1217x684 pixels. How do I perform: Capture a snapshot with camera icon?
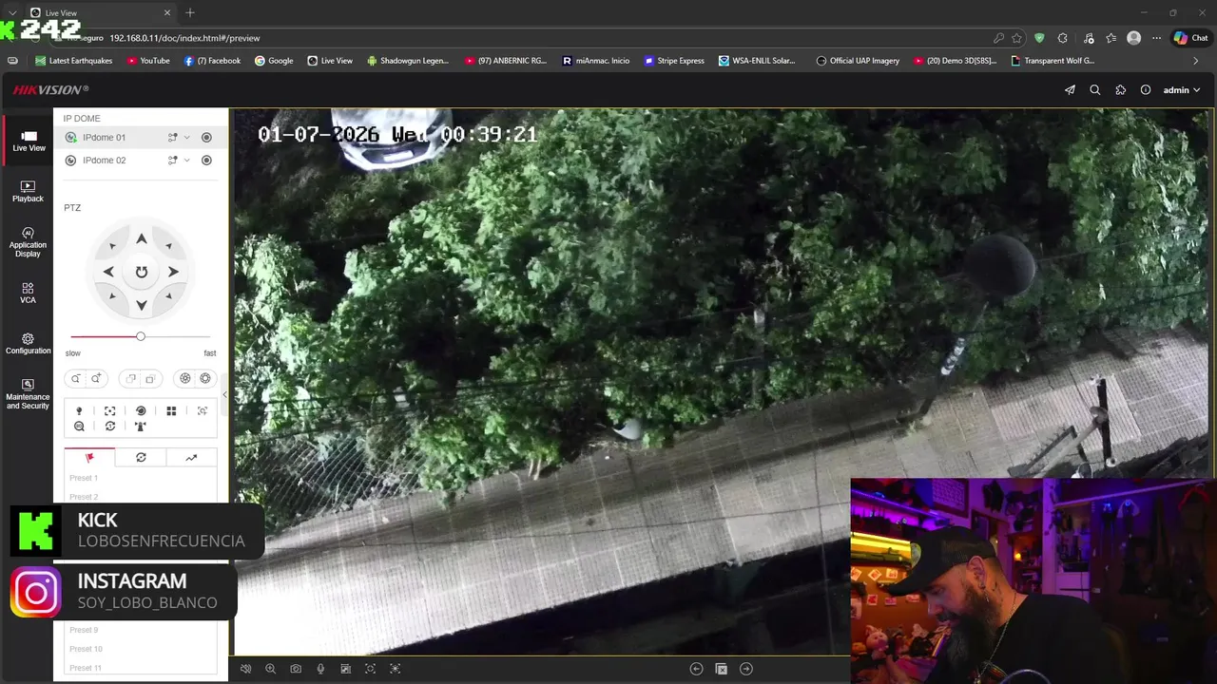tap(296, 669)
